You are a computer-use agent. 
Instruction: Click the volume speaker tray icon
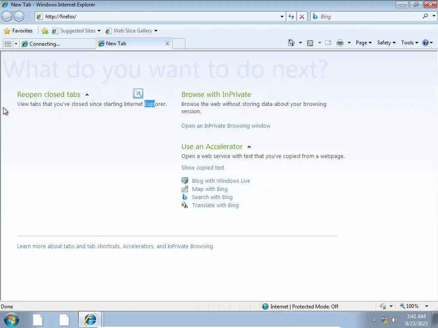click(x=395, y=320)
